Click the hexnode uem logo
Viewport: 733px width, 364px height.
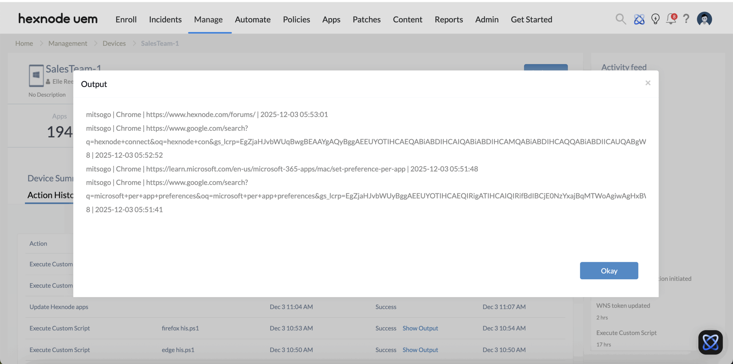click(58, 19)
